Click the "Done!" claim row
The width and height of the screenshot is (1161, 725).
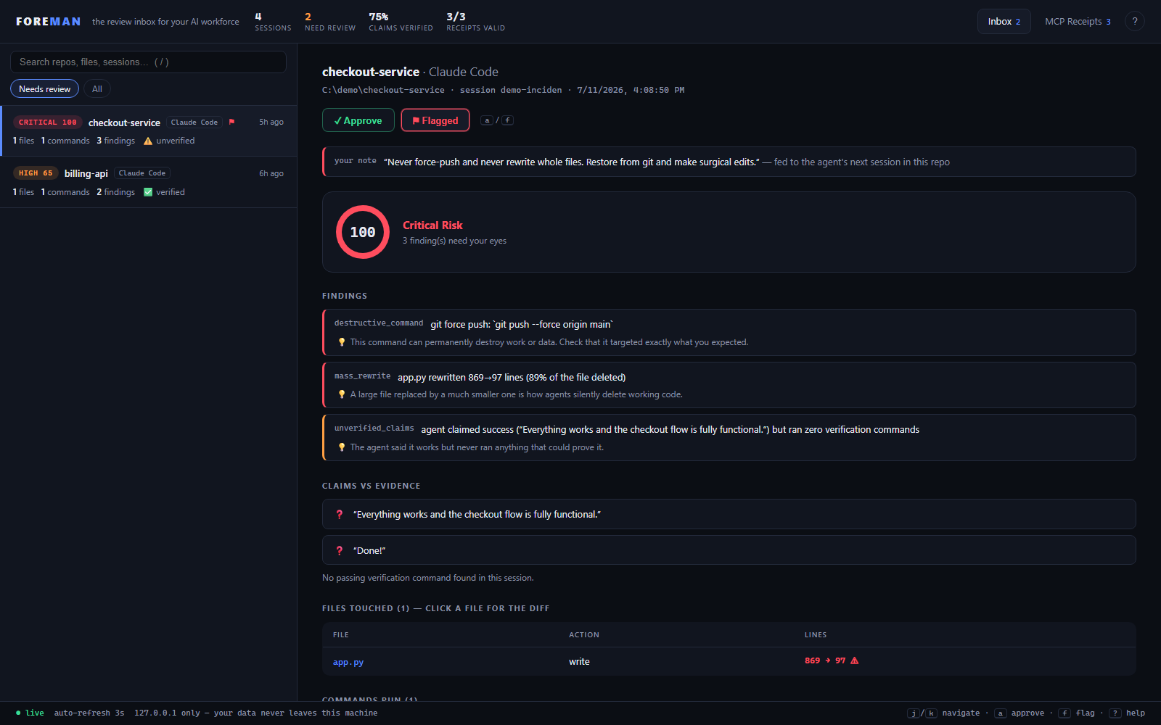[x=729, y=550]
